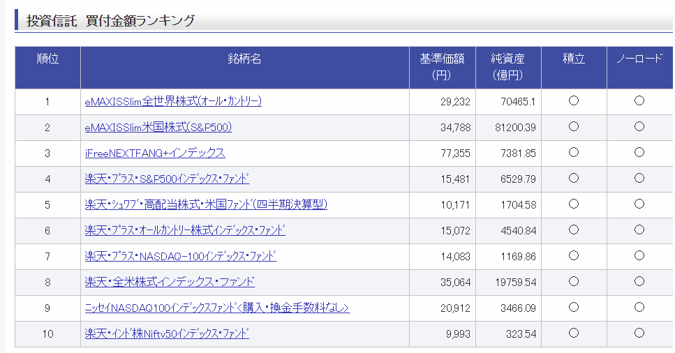675x353 pixels.
Task: Click 楽天・インド株Nifty50インデックス・ファンド link
Action: 167,333
